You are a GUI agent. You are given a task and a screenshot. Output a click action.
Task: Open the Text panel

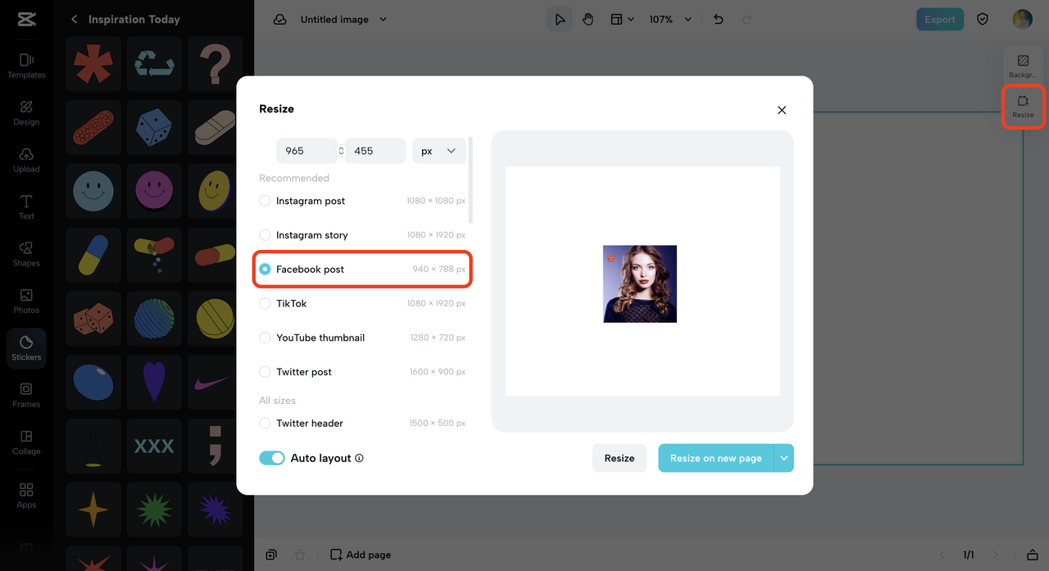coord(26,206)
